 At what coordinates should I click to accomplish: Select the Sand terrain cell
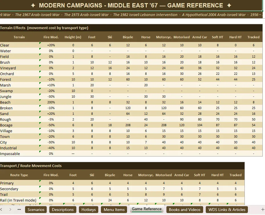point(20,114)
